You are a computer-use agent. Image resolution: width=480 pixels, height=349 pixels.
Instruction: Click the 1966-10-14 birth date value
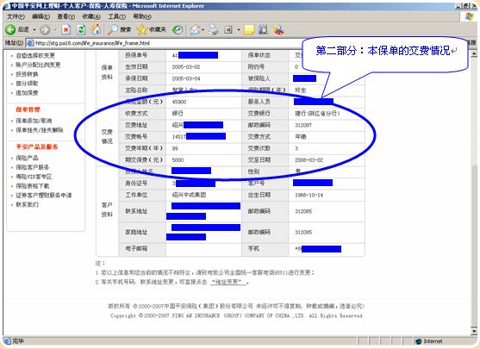pos(309,195)
